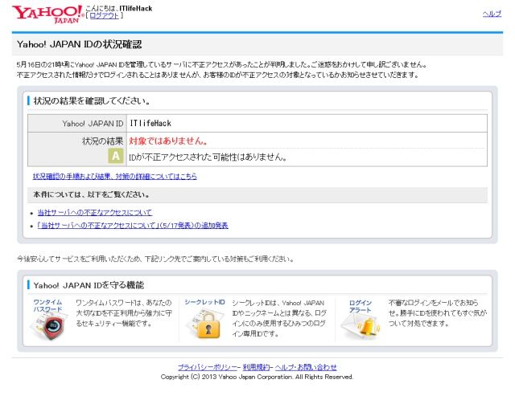Image resolution: width=515 pixels, height=396 pixels.
Task: Click the ログインアラート title link
Action: tap(360, 306)
